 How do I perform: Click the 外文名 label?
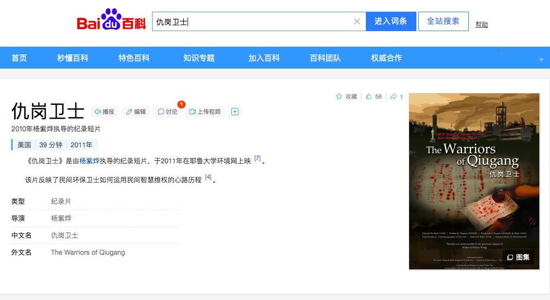click(21, 252)
